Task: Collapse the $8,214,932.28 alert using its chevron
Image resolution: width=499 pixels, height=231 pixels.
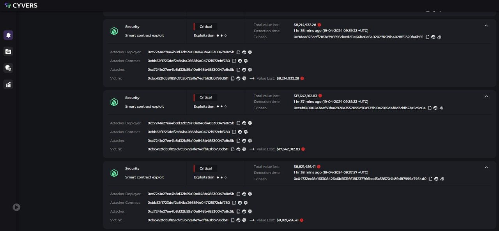Action: (x=486, y=25)
